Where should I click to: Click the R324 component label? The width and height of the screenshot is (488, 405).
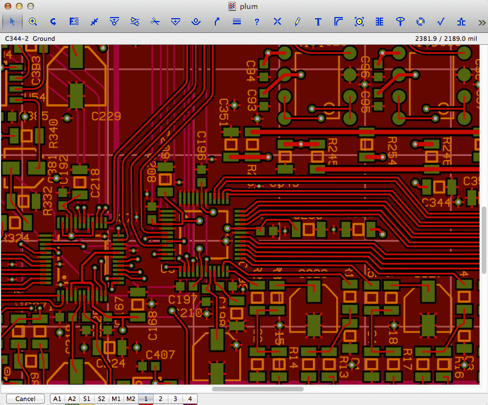[x=15, y=238]
